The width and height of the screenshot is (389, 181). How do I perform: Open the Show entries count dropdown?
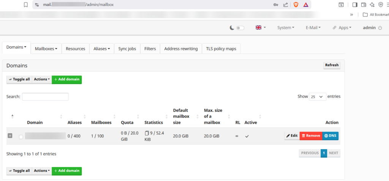click(318, 96)
